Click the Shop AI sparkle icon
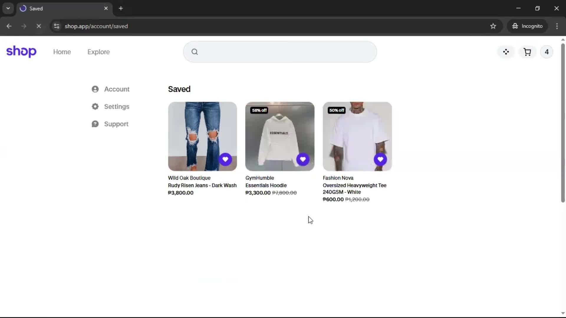Screen dimensions: 566x318 (506, 52)
